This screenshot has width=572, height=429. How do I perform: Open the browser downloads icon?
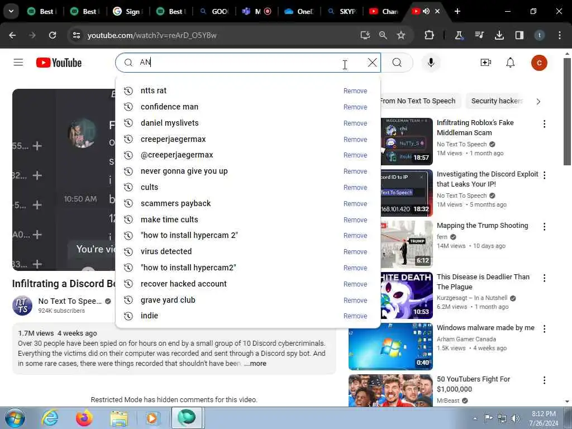499,35
